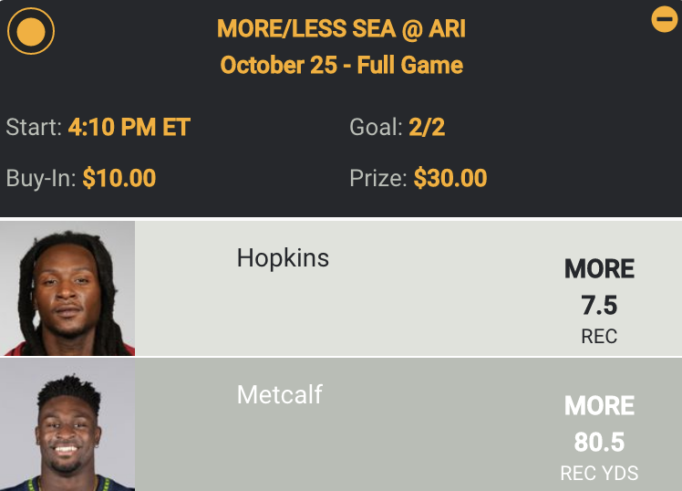The width and height of the screenshot is (682, 491).
Task: Select the yellow circle contest radio button
Action: [x=31, y=32]
